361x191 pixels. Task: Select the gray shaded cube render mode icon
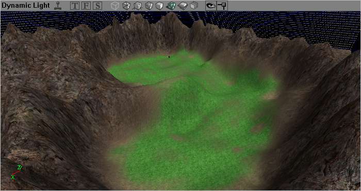149,6
